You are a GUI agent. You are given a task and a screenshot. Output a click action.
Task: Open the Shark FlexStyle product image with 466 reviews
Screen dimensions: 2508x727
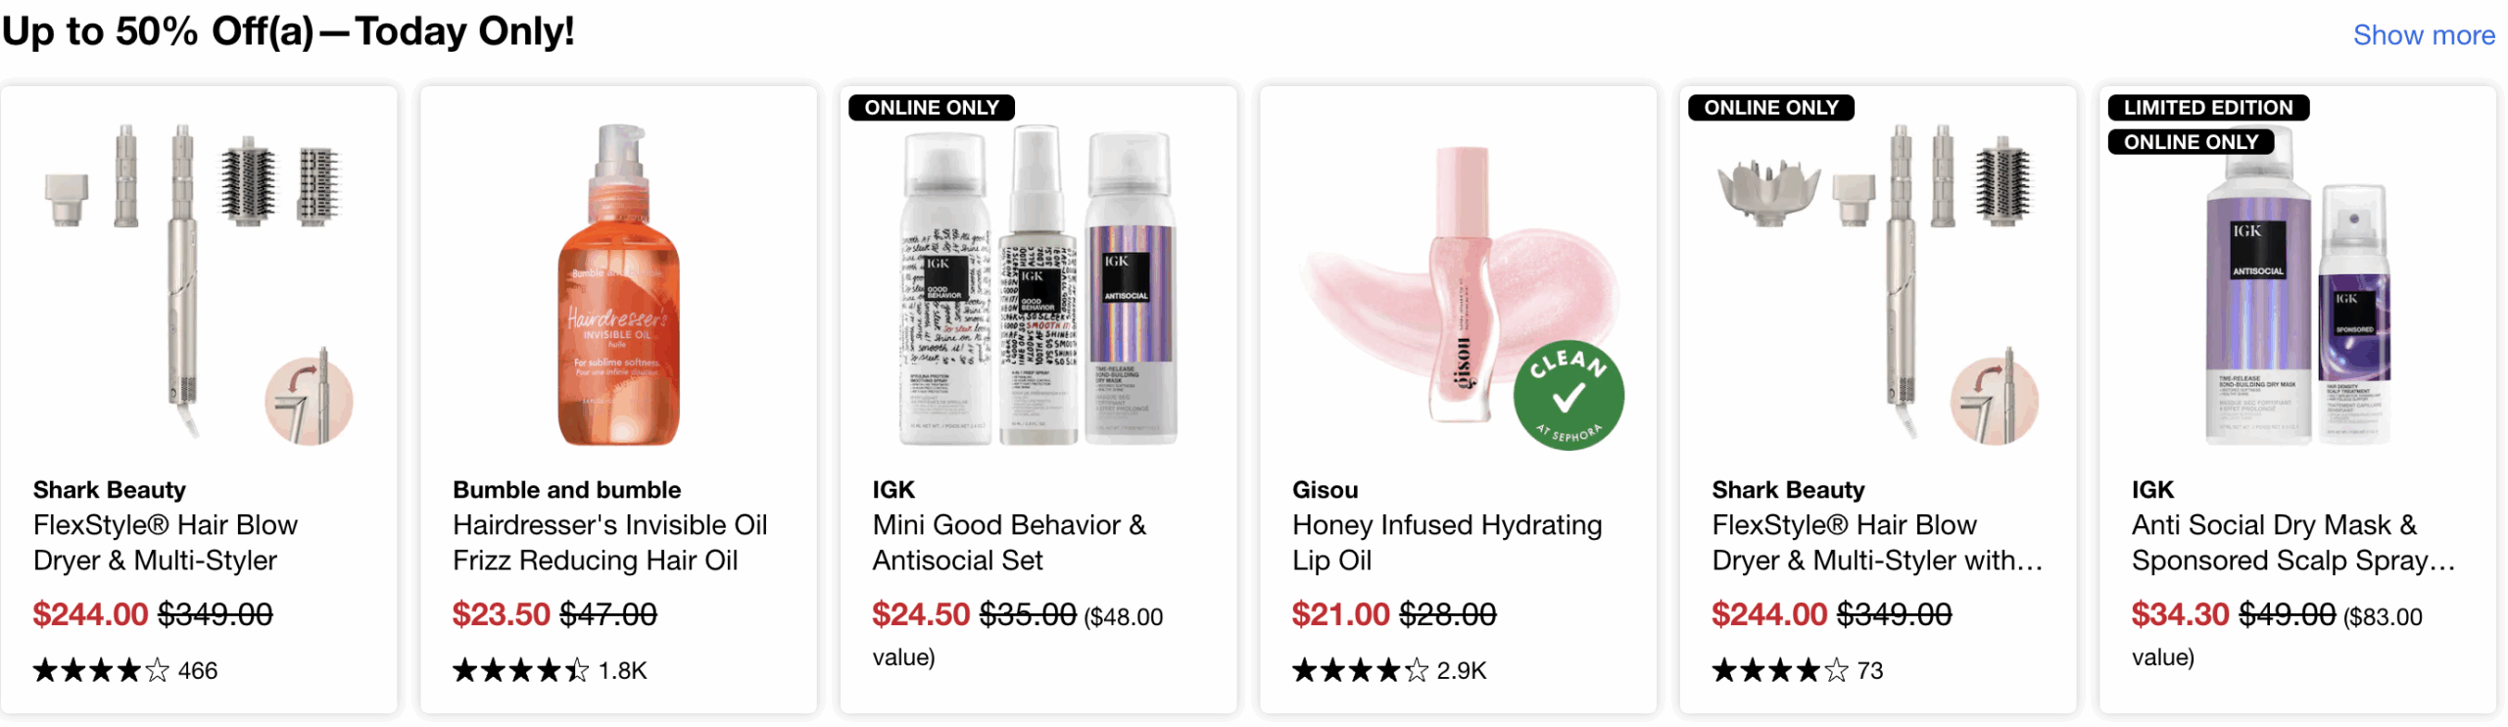(199, 284)
